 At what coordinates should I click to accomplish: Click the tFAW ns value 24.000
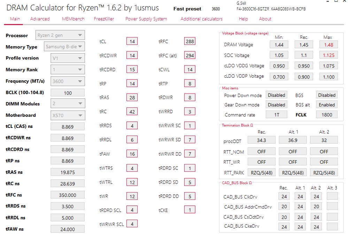tap(68, 229)
